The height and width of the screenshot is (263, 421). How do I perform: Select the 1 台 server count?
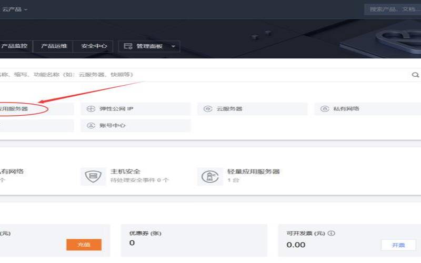coord(233,180)
